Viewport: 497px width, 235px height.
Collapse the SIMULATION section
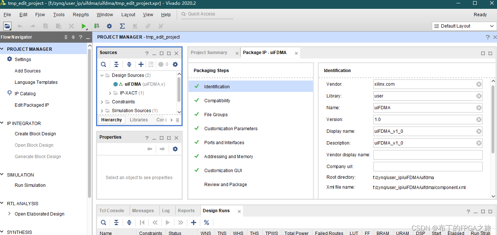click(3, 175)
